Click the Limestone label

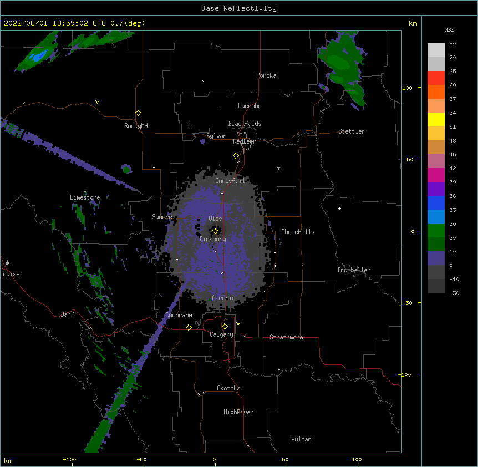[x=85, y=197]
